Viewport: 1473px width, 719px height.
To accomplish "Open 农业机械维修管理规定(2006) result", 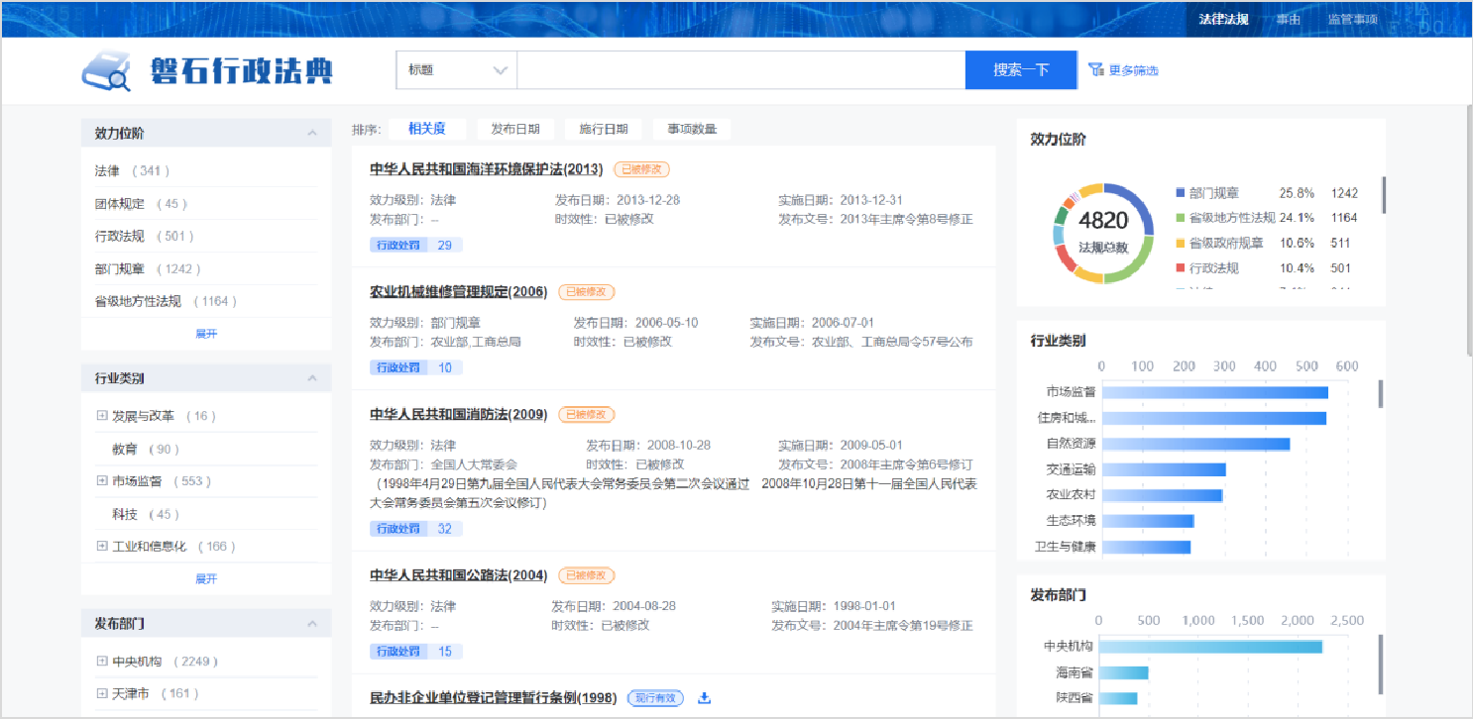I will (x=458, y=292).
